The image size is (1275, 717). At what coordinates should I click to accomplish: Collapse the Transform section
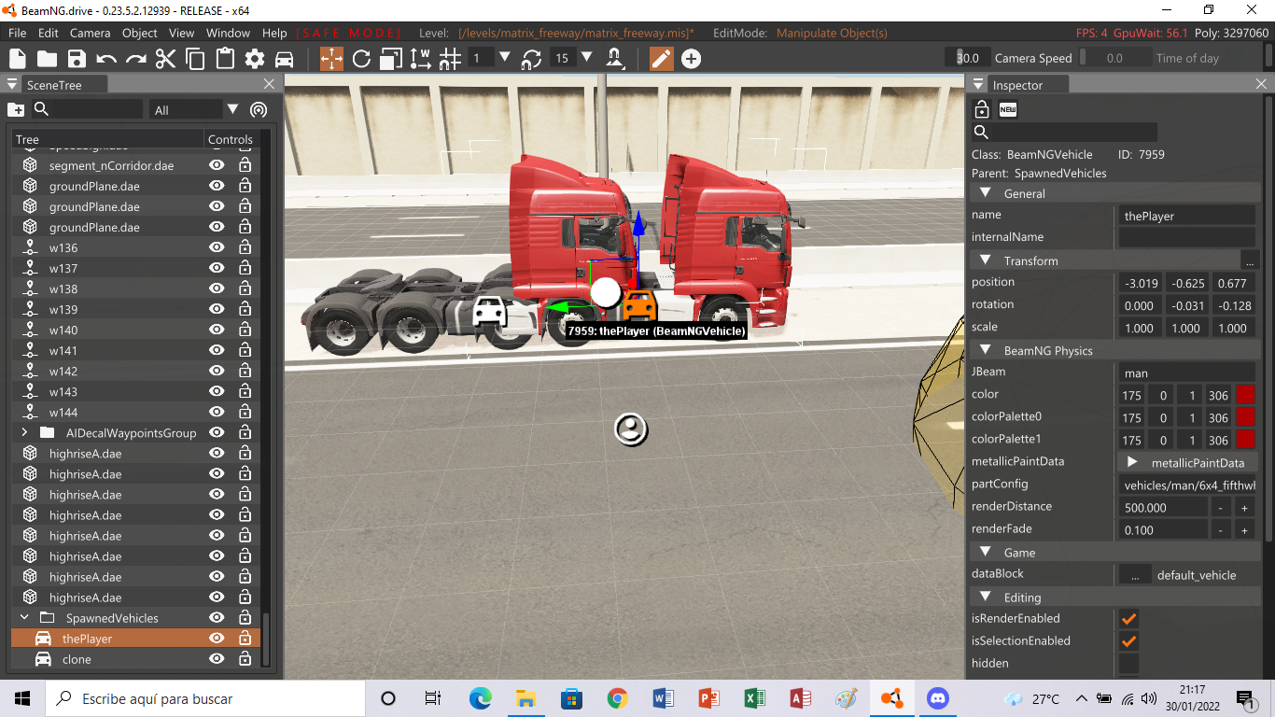point(985,260)
